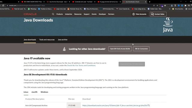
Task: Select the Windows OS tab
Action: tap(44, 92)
